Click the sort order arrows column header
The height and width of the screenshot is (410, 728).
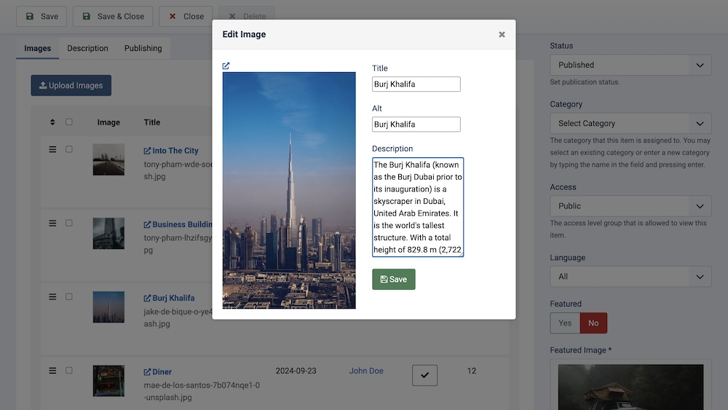pos(52,122)
